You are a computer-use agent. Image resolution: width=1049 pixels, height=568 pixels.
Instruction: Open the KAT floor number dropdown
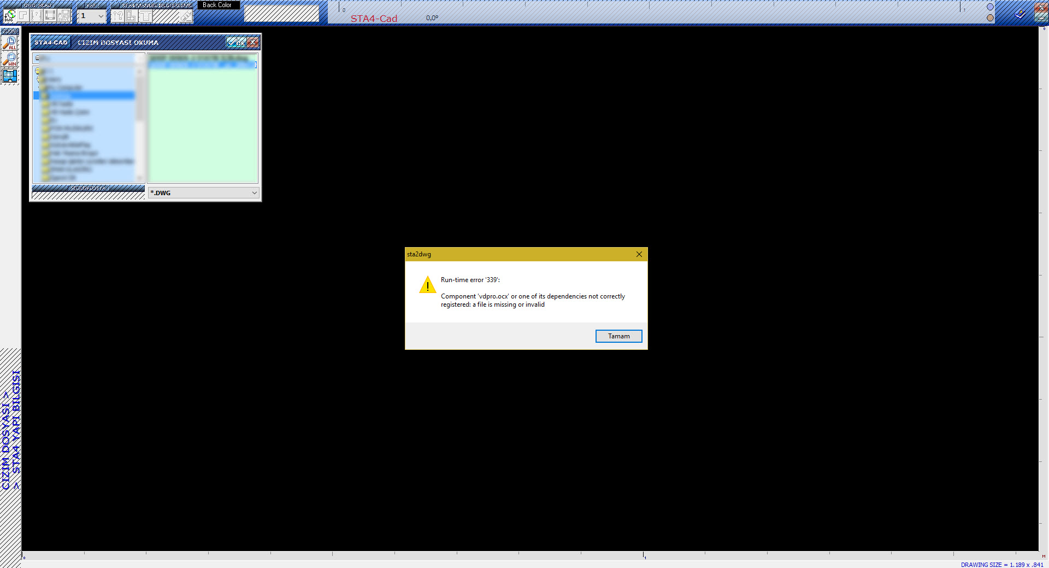point(101,16)
